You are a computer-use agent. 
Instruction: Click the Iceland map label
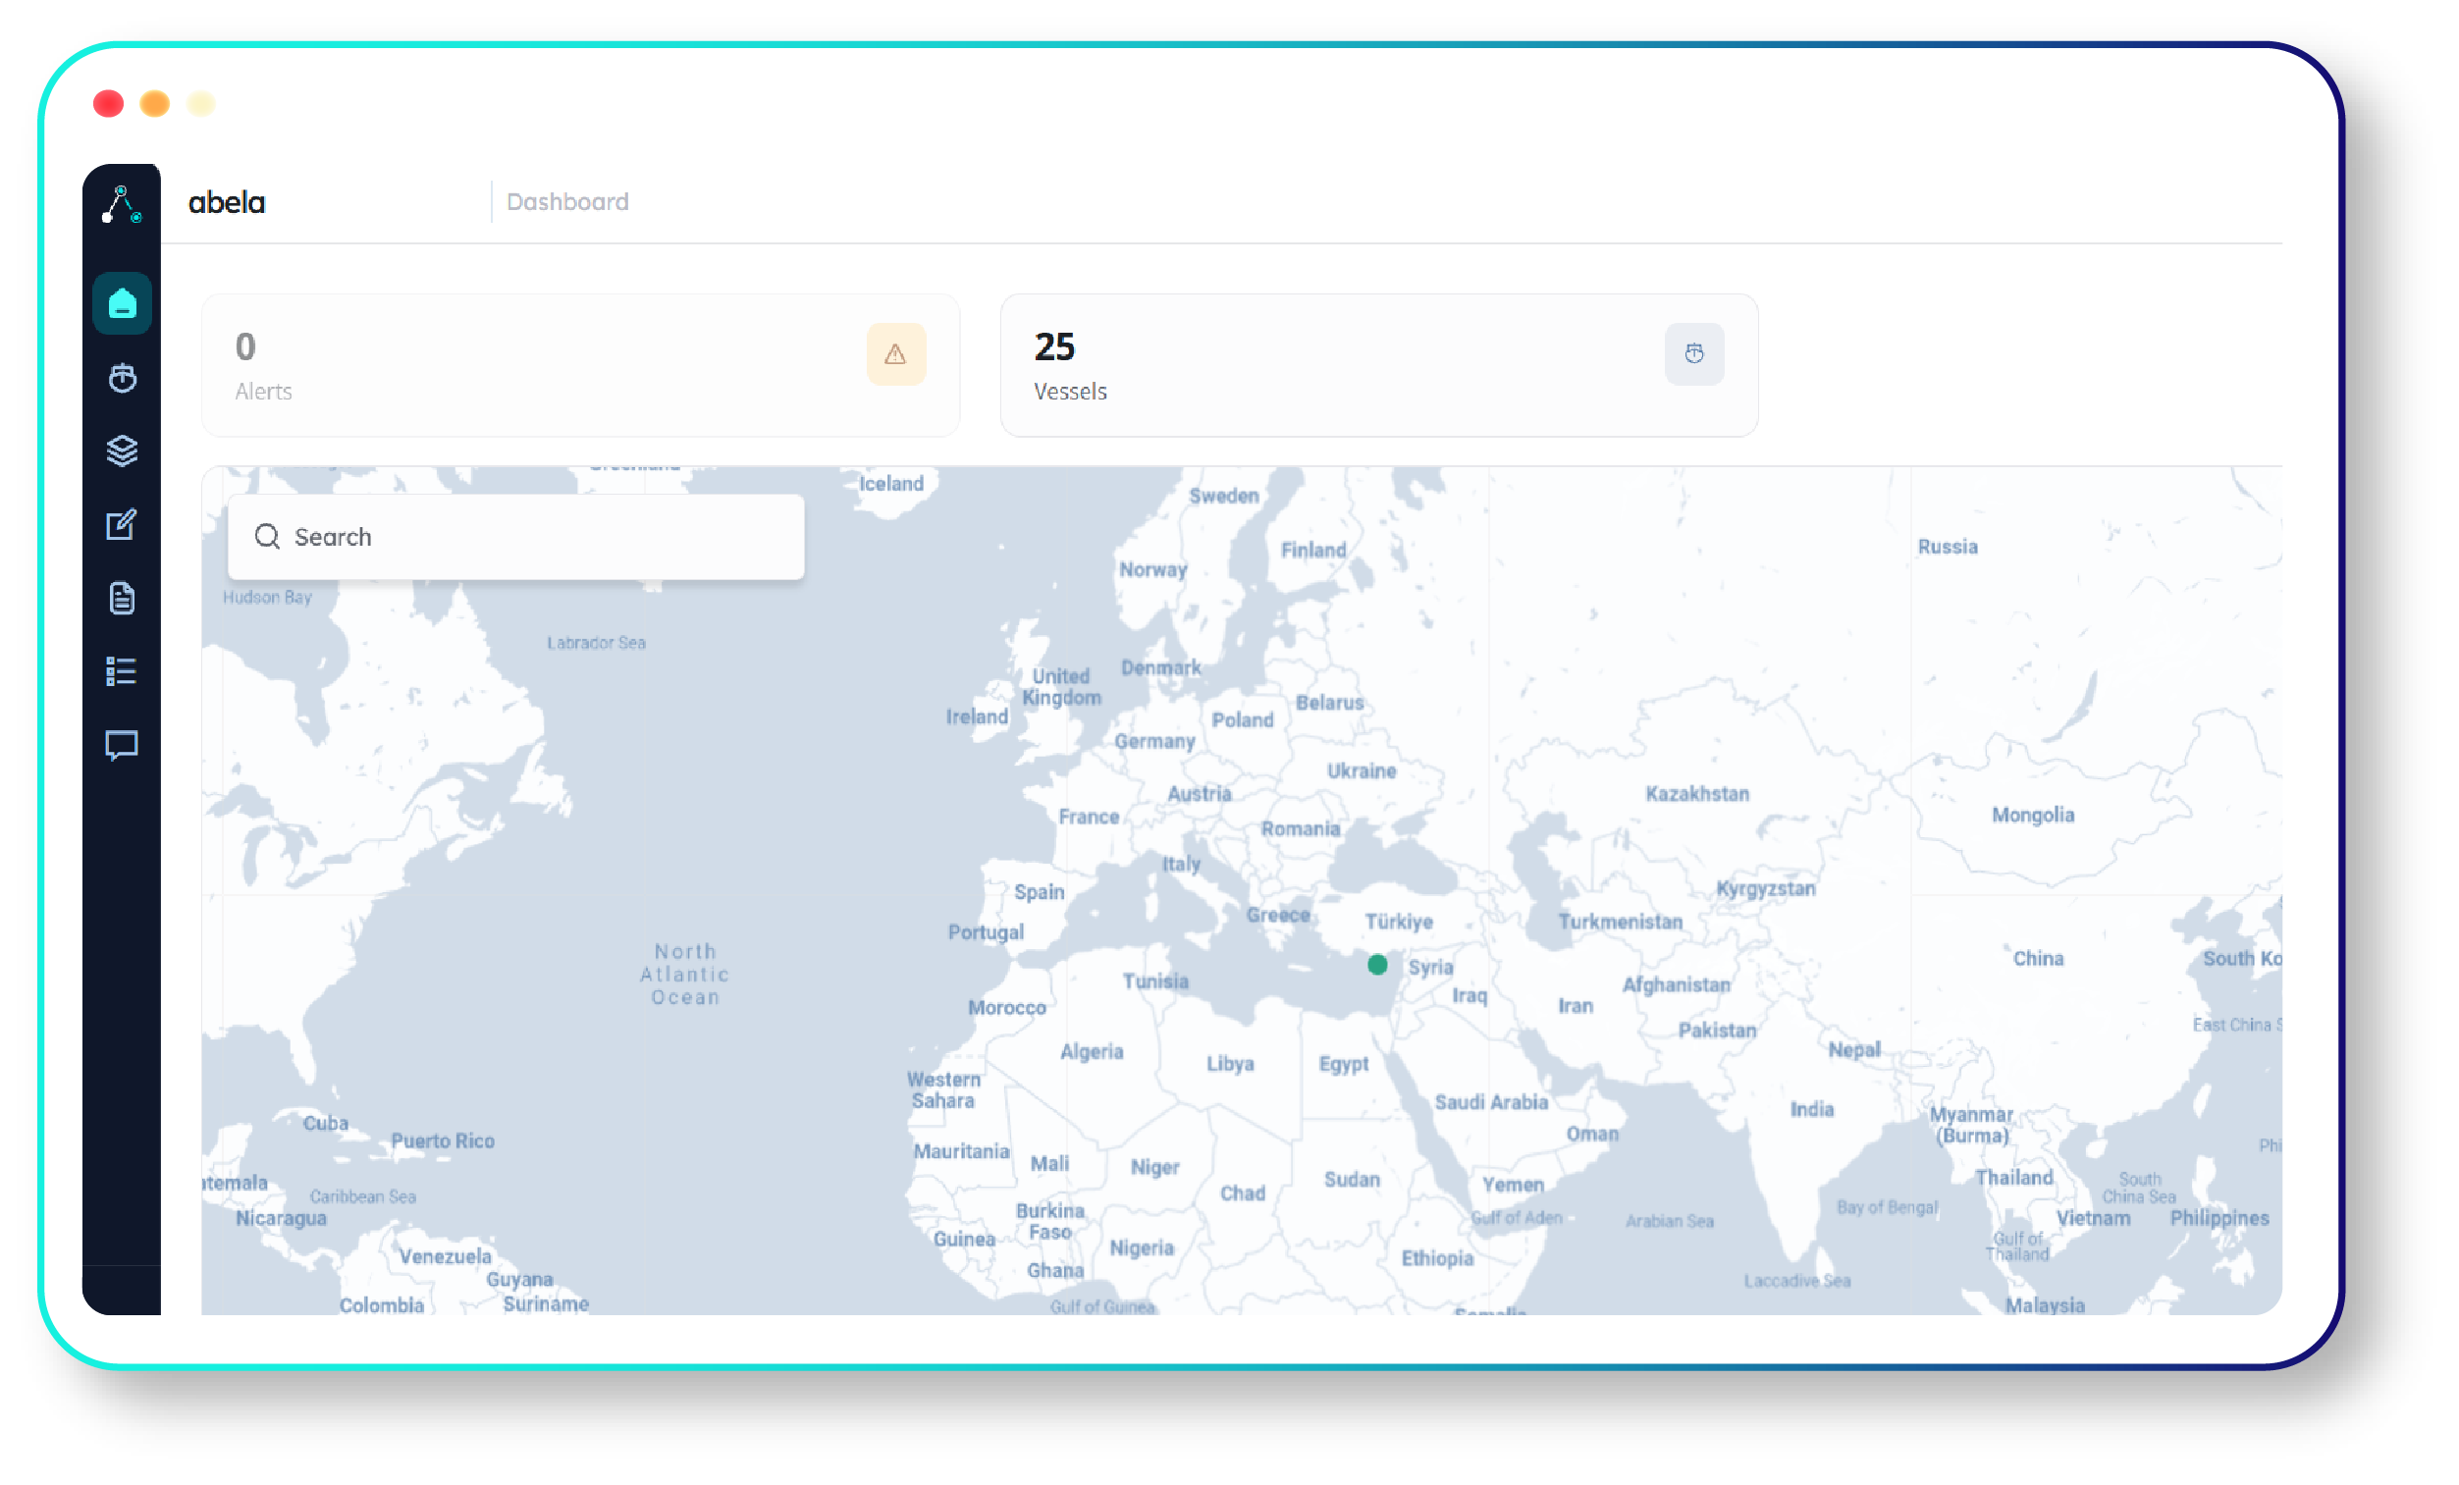(x=891, y=484)
